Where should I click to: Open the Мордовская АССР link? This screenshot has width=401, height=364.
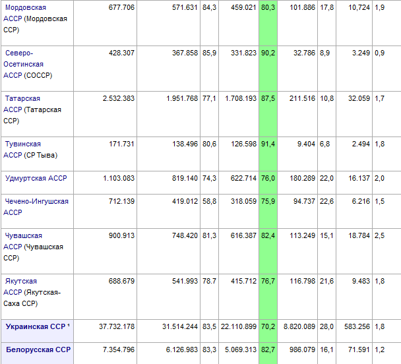[26, 7]
